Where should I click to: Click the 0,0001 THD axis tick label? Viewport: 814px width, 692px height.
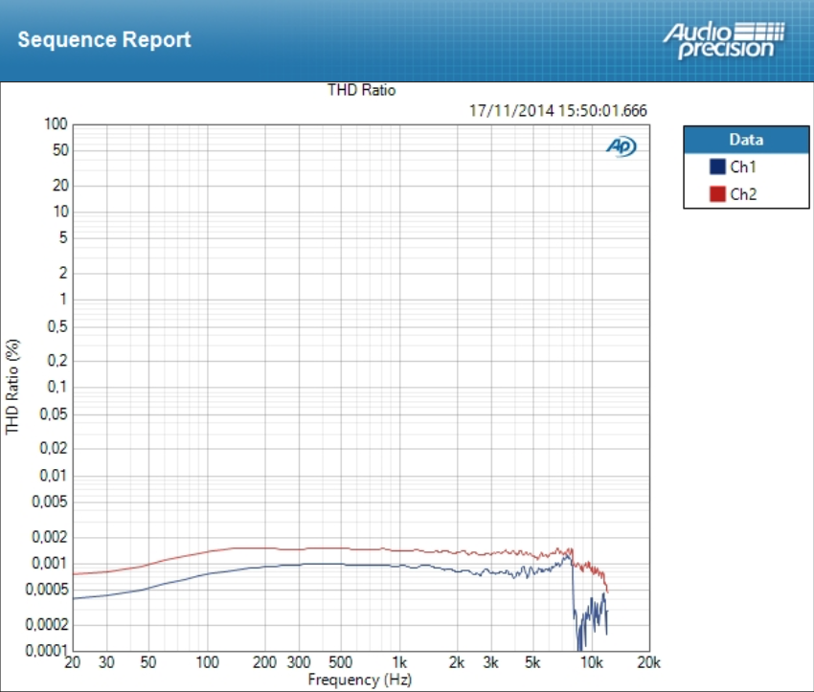(x=47, y=650)
